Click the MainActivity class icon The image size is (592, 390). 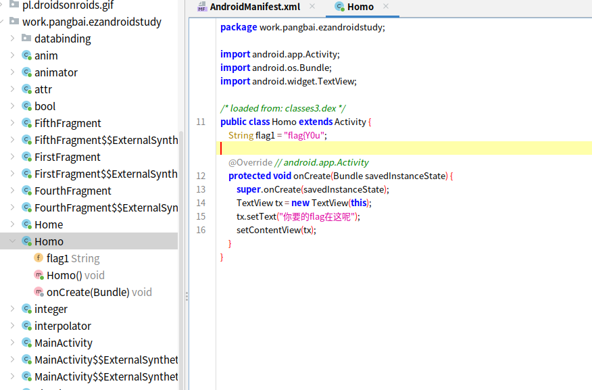point(26,343)
